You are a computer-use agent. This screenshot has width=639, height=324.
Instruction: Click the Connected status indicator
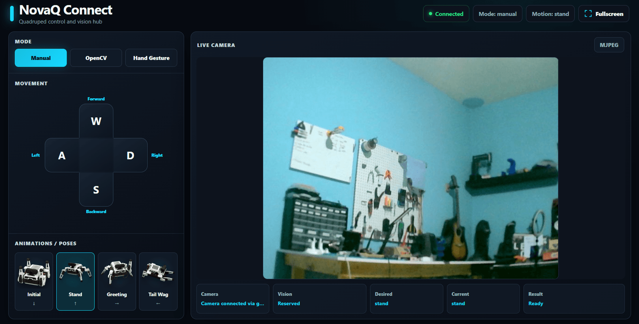pyautogui.click(x=446, y=14)
